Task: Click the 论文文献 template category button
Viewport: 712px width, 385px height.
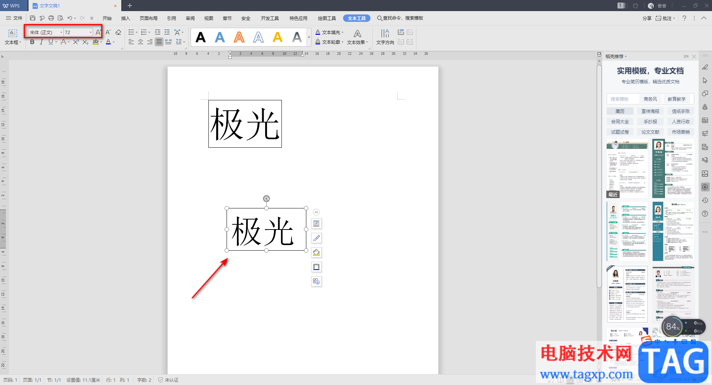Action: pyautogui.click(x=650, y=132)
